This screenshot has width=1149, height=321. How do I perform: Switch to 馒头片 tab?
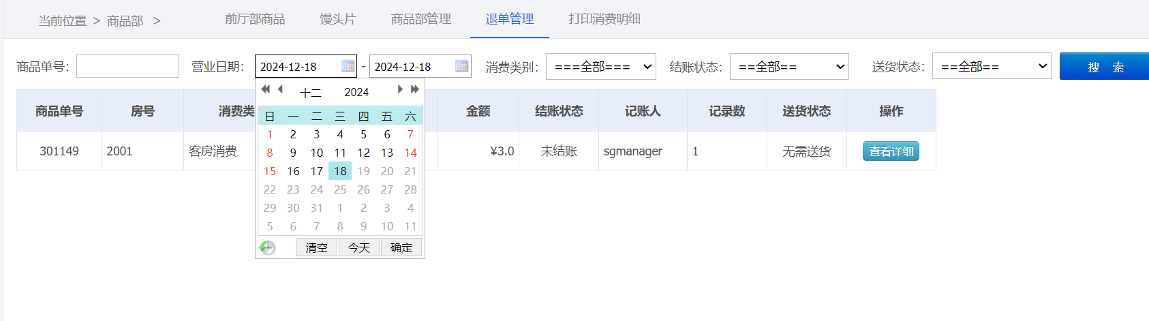(337, 19)
